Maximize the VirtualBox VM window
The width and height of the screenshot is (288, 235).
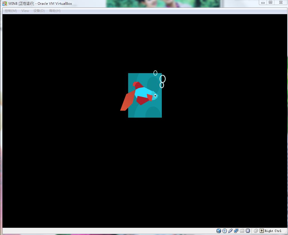click(270, 3)
